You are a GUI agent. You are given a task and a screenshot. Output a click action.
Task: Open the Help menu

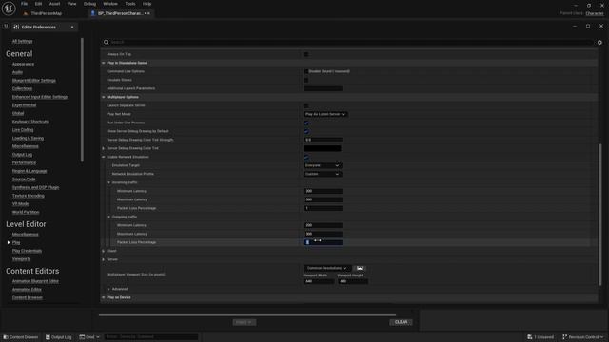point(147,4)
